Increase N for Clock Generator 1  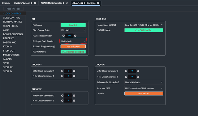point(74,76)
